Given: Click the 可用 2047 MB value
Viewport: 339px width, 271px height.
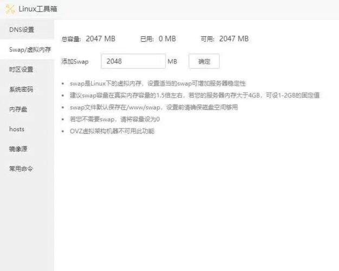Looking at the screenshot, I should tap(233, 39).
